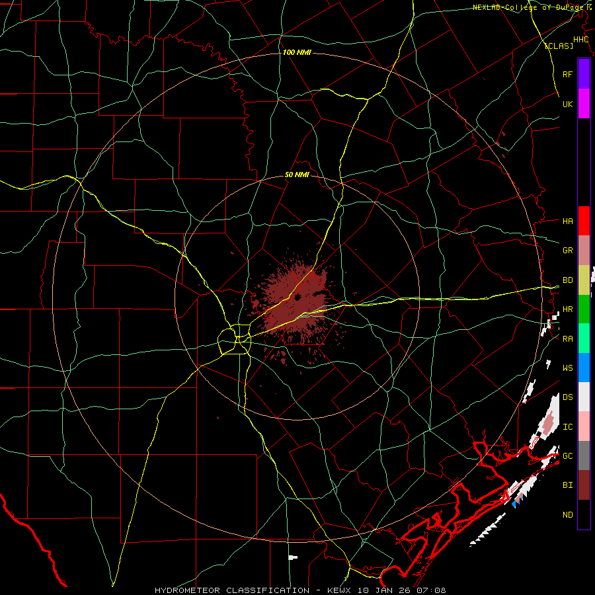Pick the dark green HR legend swatch
Image resolution: width=595 pixels, height=595 pixels.
point(584,309)
